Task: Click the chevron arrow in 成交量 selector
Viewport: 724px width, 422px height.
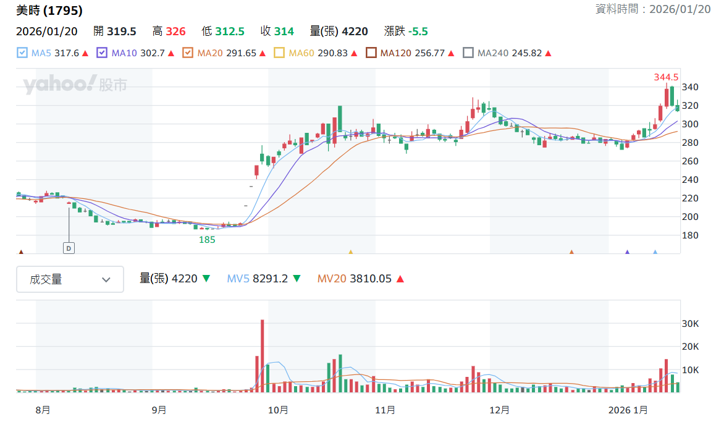Action: pos(106,280)
